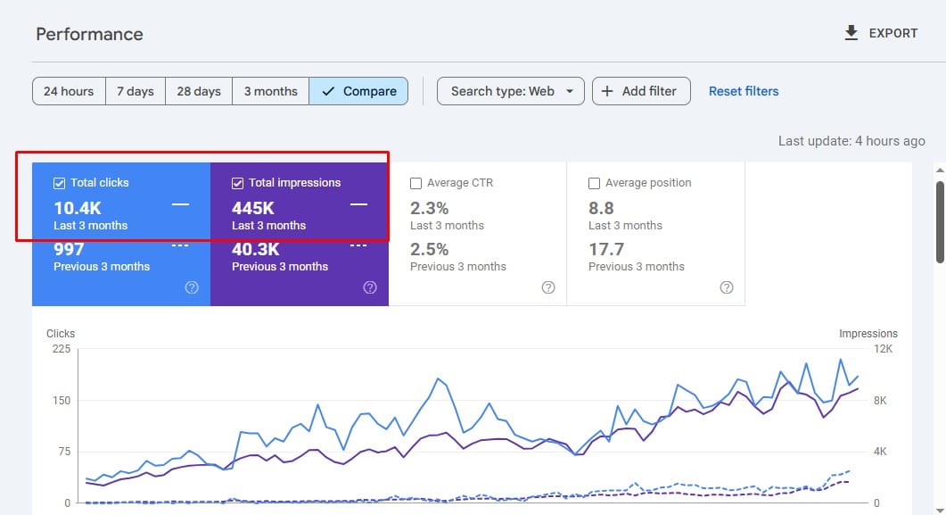Click the scrollbar up arrow
946x515 pixels.
click(940, 170)
